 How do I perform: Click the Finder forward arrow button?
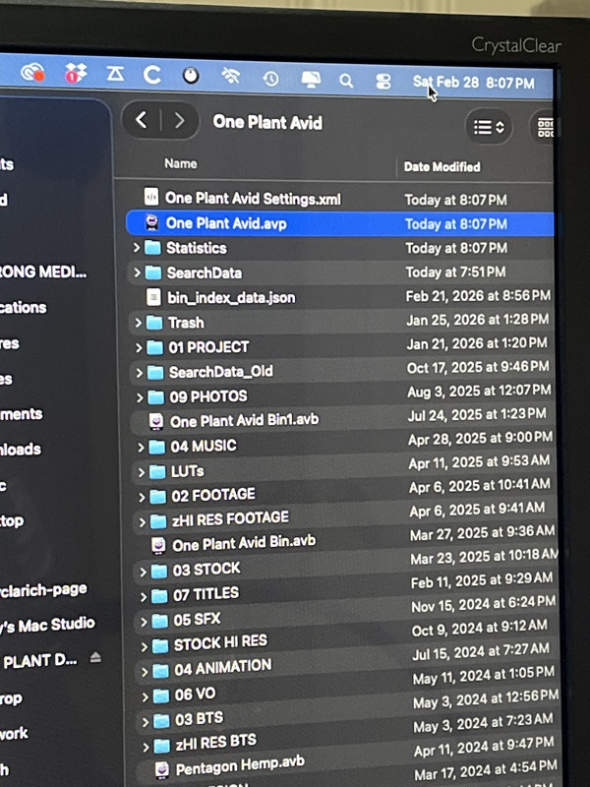pyautogui.click(x=178, y=121)
